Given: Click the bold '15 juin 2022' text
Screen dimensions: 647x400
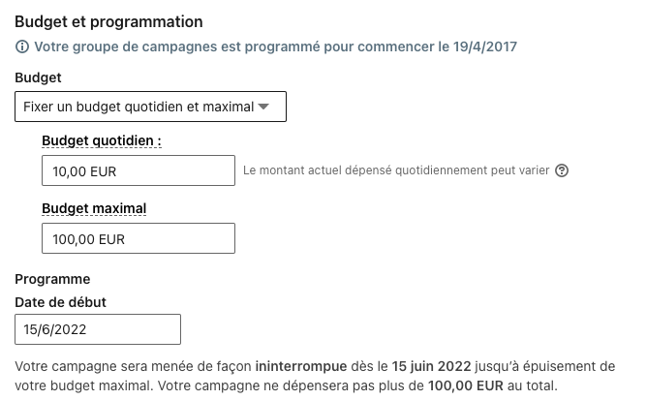Looking at the screenshot, I should click(432, 366).
